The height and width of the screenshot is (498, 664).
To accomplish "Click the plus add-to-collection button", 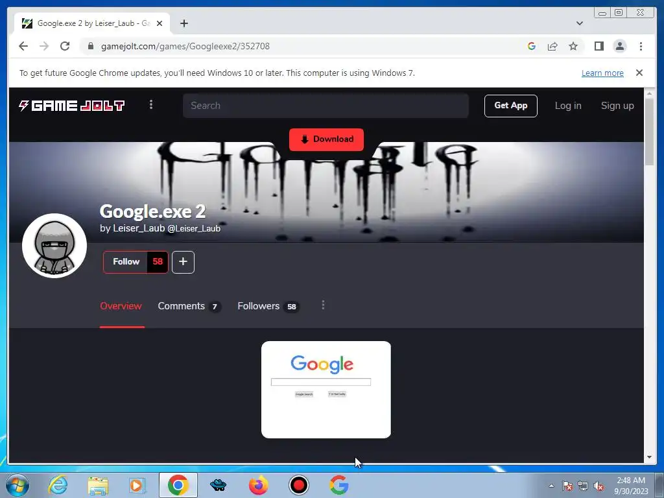I will coord(183,262).
